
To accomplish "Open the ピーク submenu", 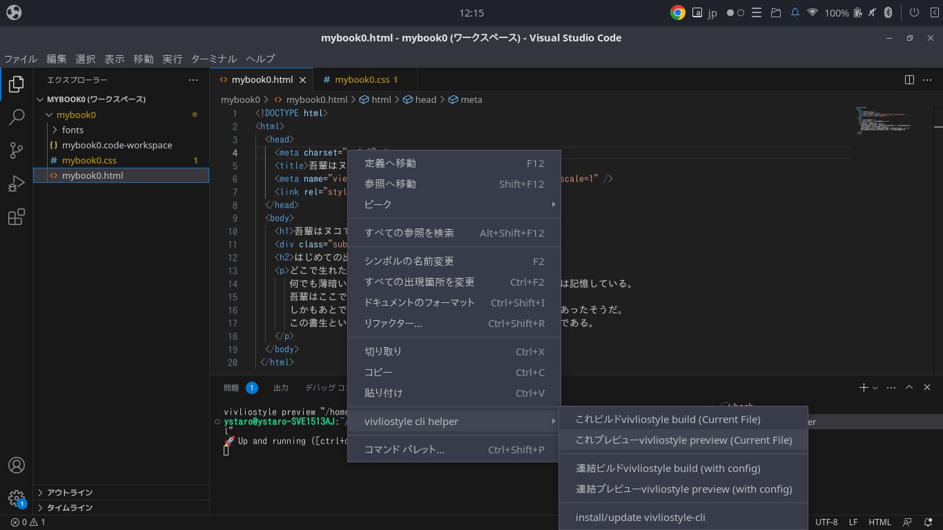I will pyautogui.click(x=454, y=204).
